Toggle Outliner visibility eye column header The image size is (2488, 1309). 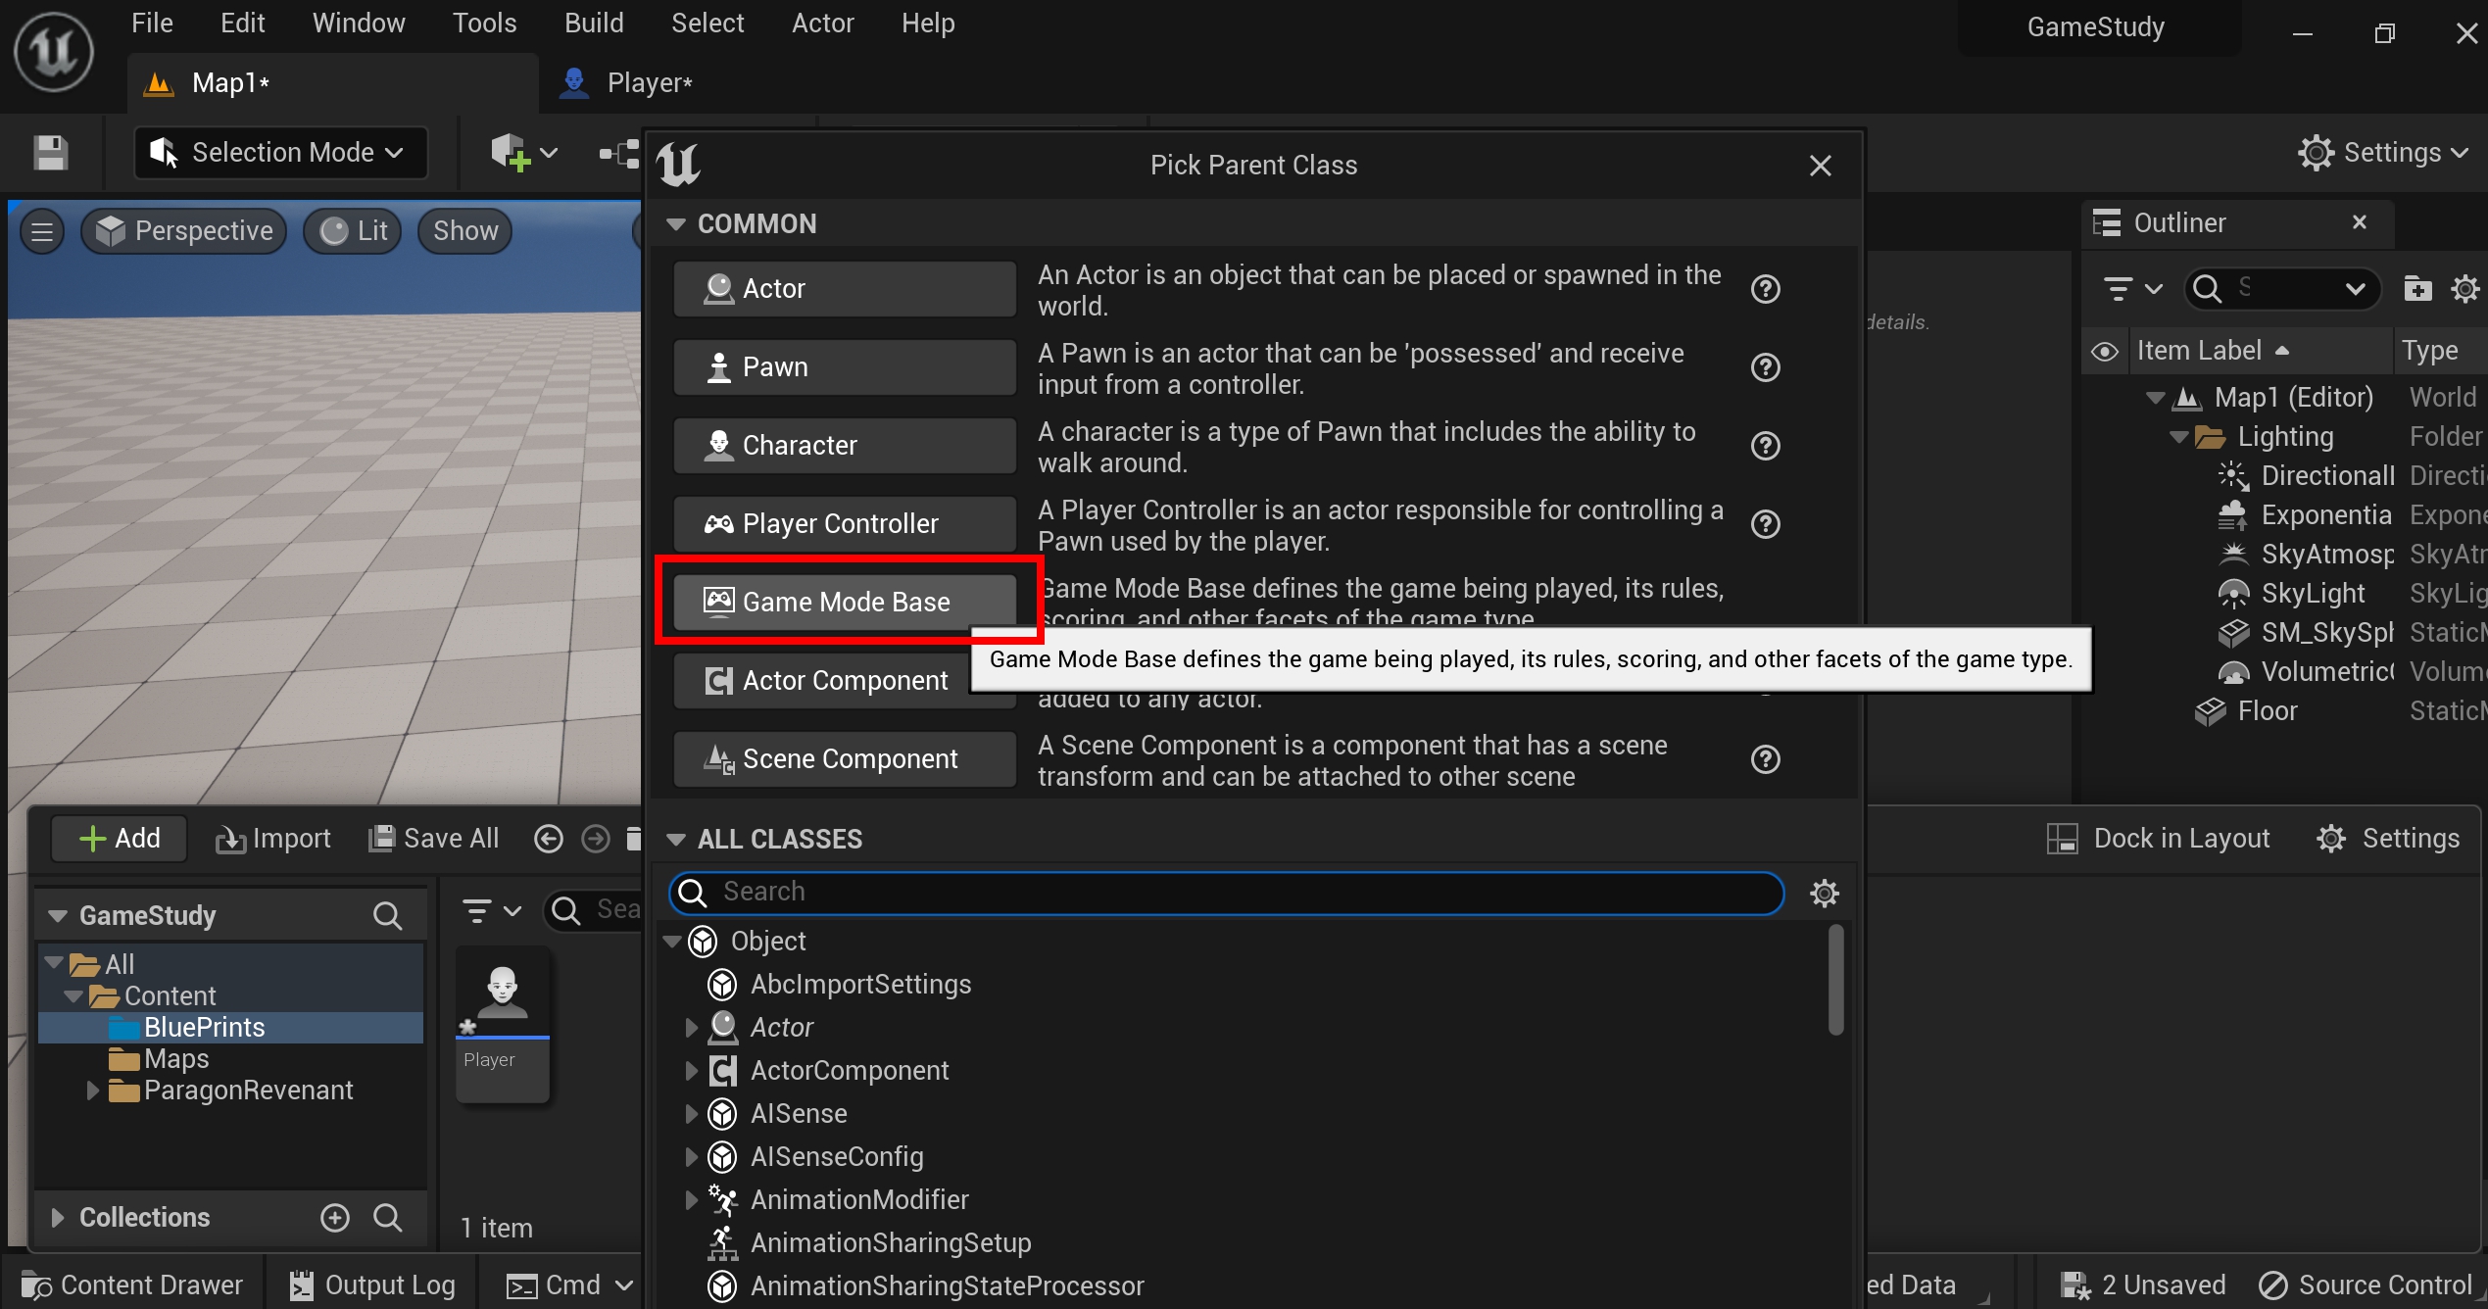point(2104,351)
